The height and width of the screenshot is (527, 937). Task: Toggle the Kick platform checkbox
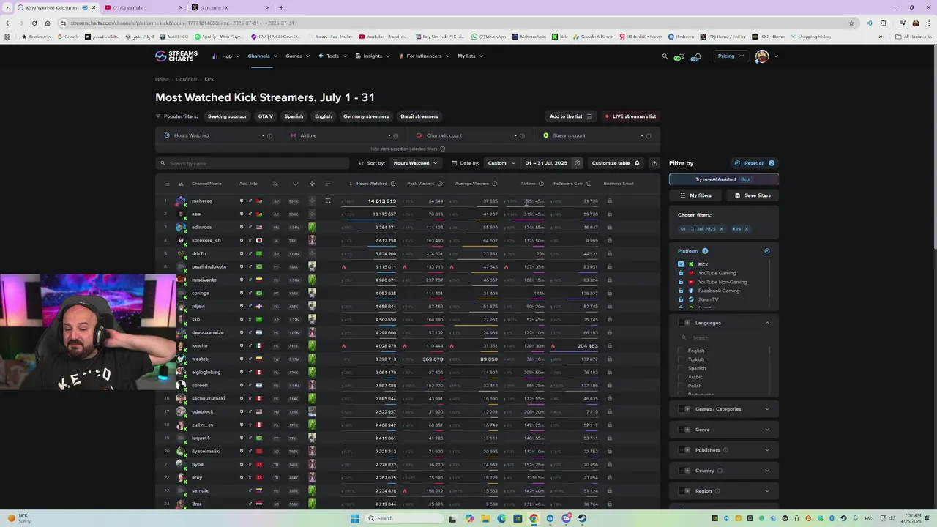point(681,264)
